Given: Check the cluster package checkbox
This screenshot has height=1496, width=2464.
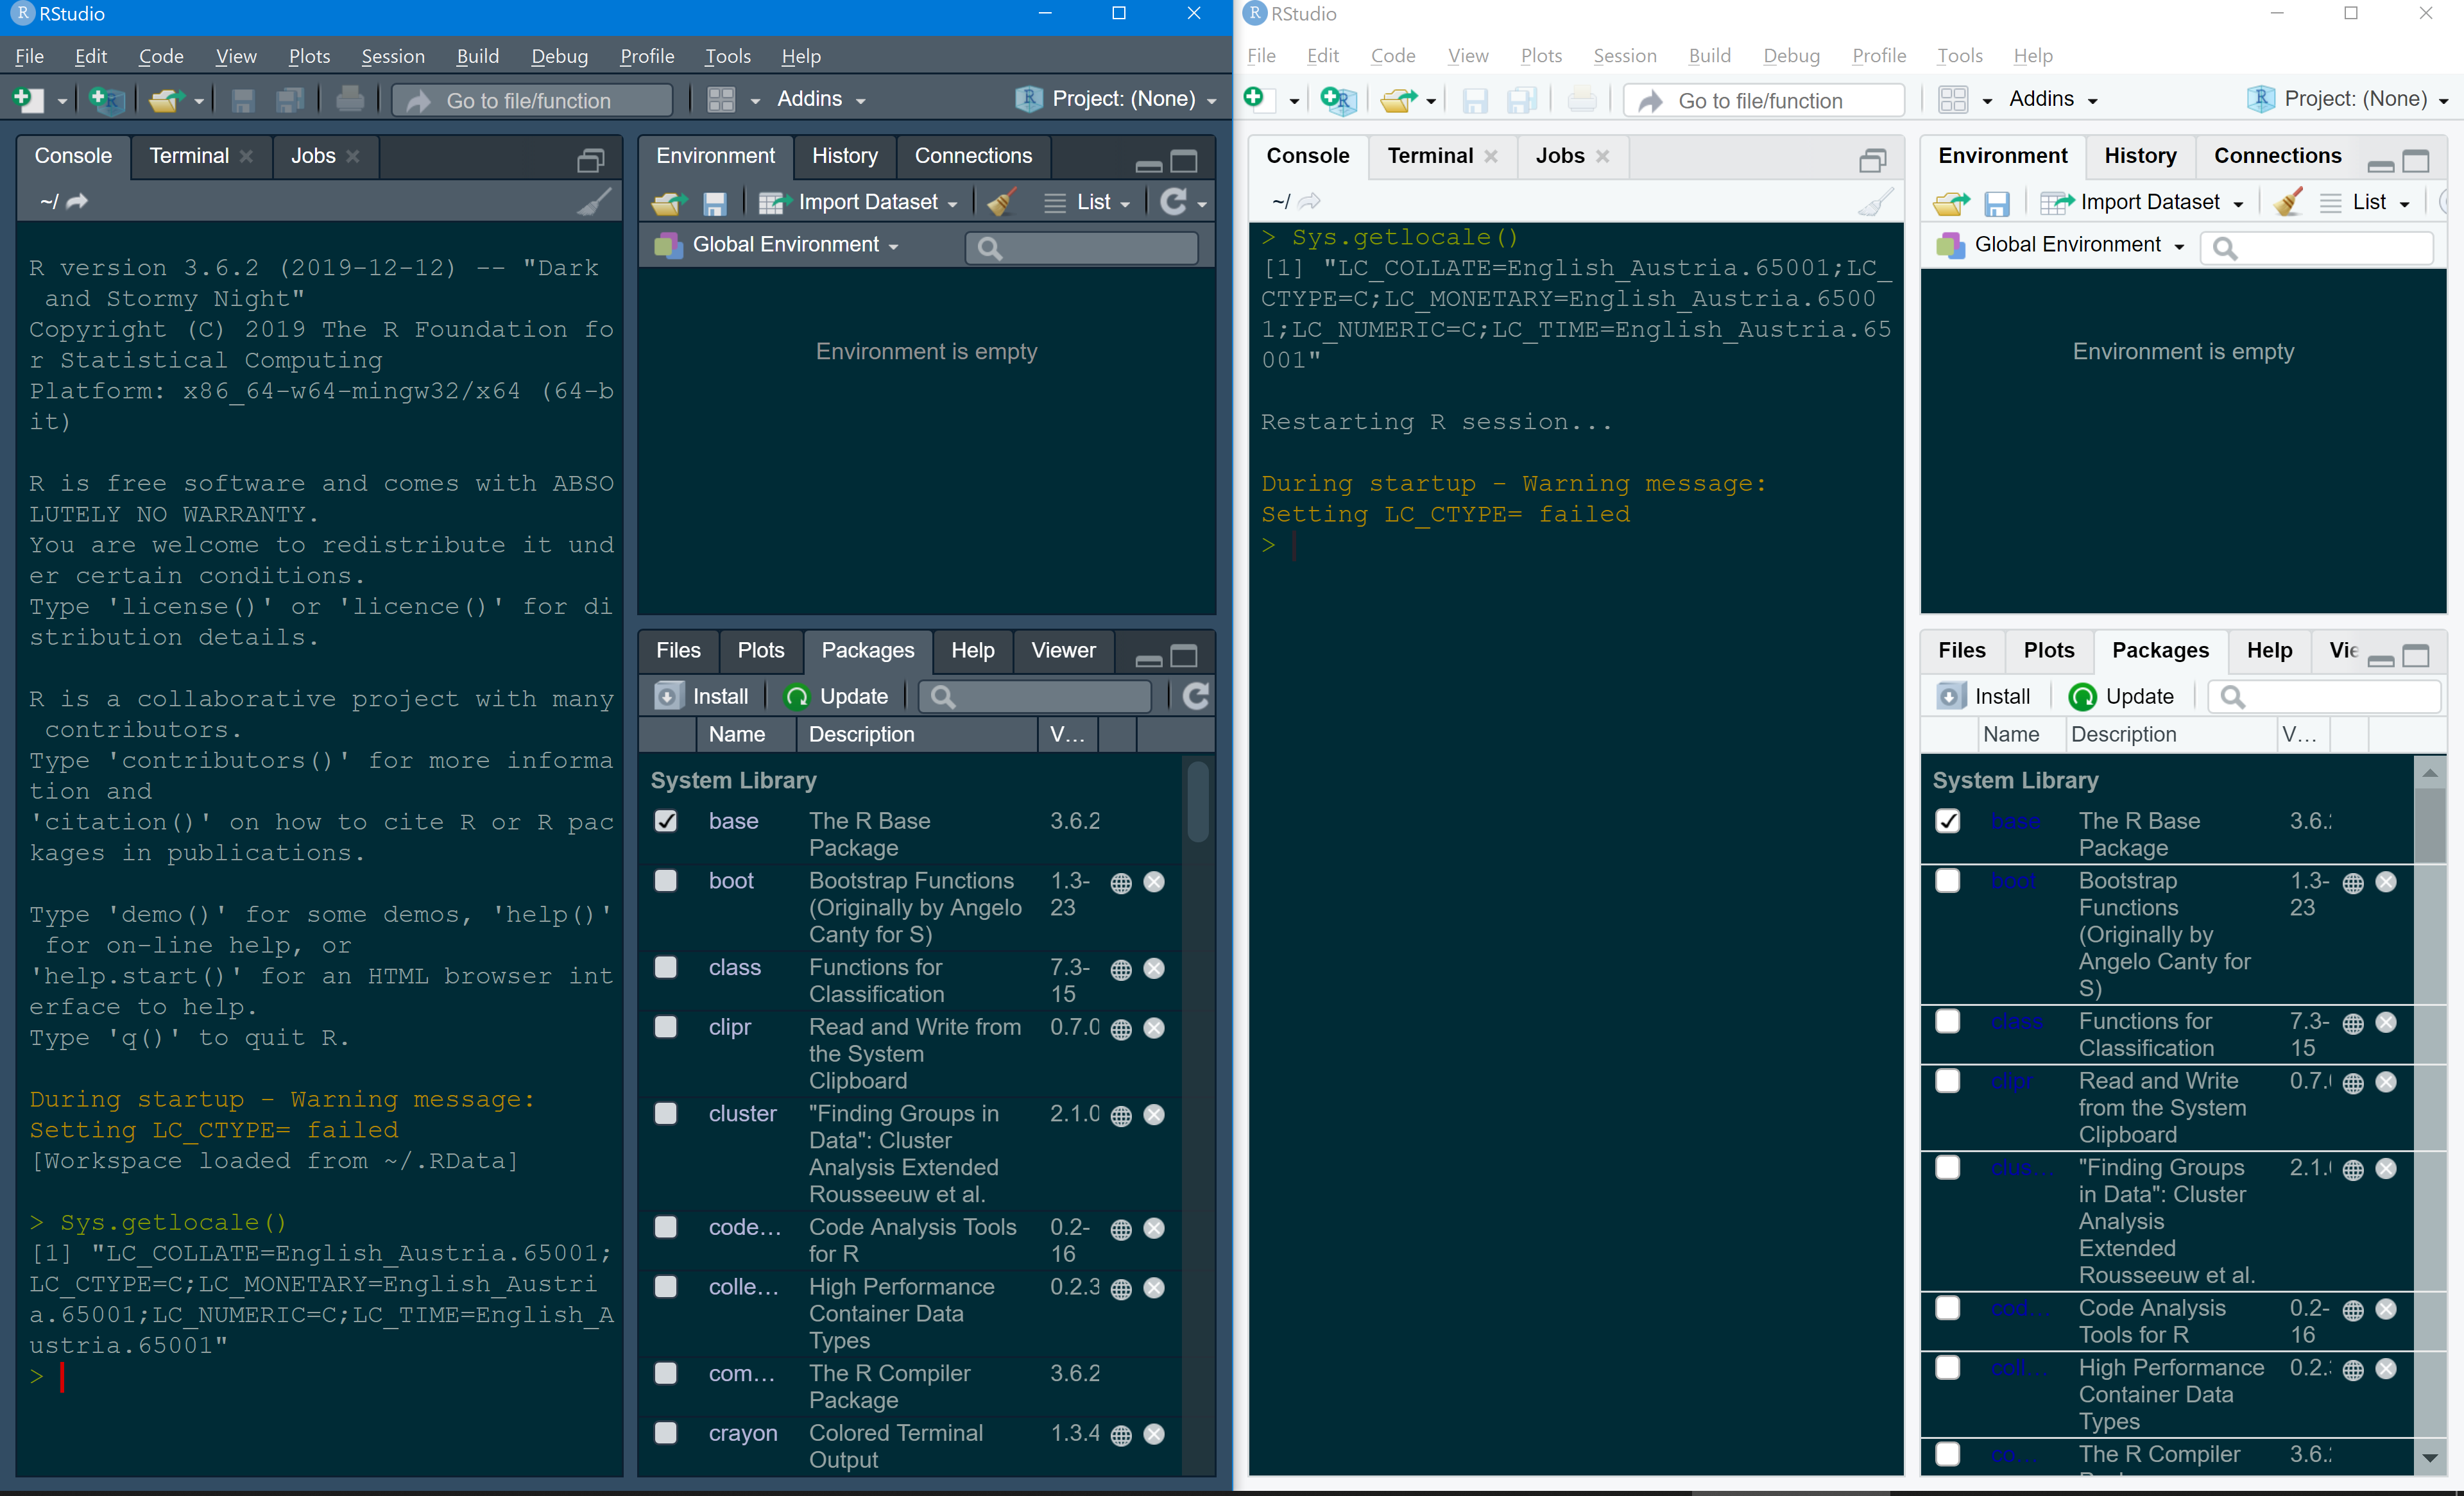Looking at the screenshot, I should coord(666,1113).
